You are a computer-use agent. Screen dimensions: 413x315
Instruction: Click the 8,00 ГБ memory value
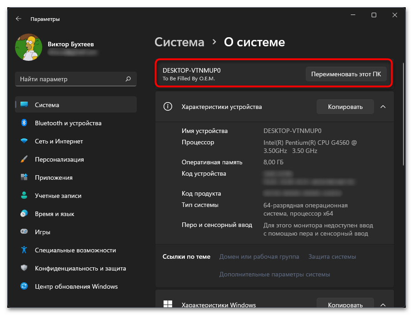pos(274,162)
